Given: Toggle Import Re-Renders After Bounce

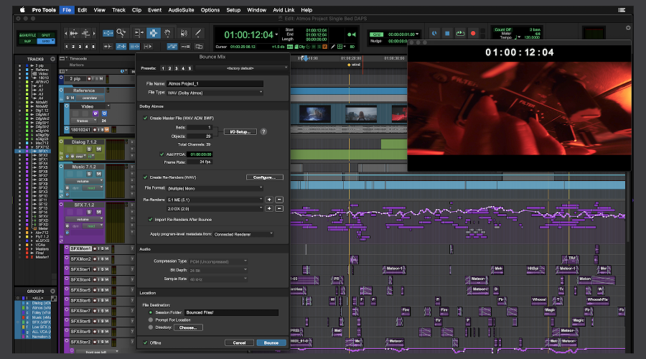Looking at the screenshot, I should [151, 220].
